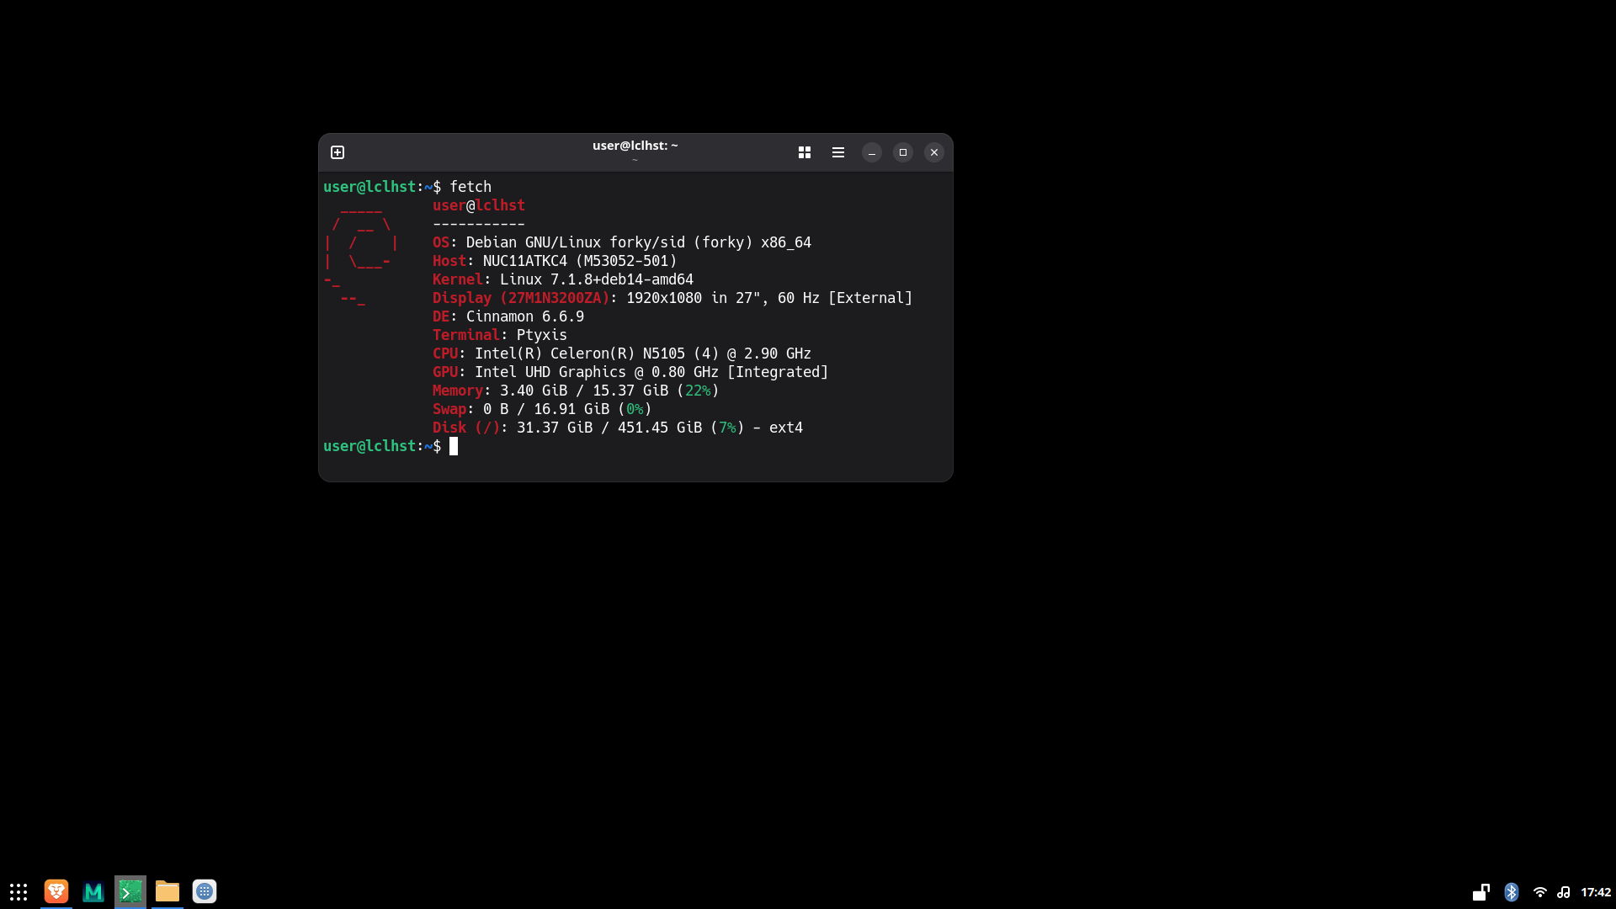Click the unlocked padlock tray icon
1616x909 pixels.
point(1481,892)
